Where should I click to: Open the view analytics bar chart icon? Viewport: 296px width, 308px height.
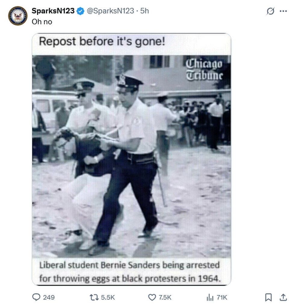point(210,297)
